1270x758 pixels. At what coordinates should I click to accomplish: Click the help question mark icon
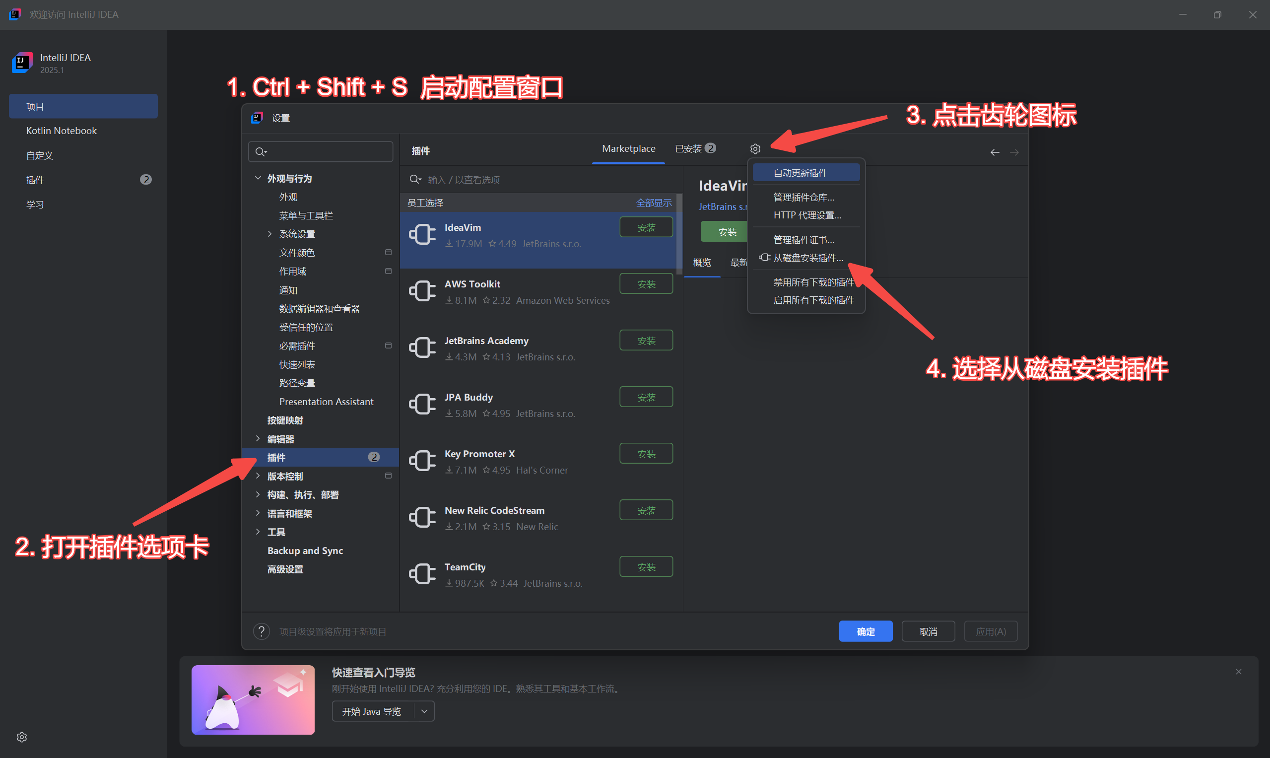(x=262, y=631)
